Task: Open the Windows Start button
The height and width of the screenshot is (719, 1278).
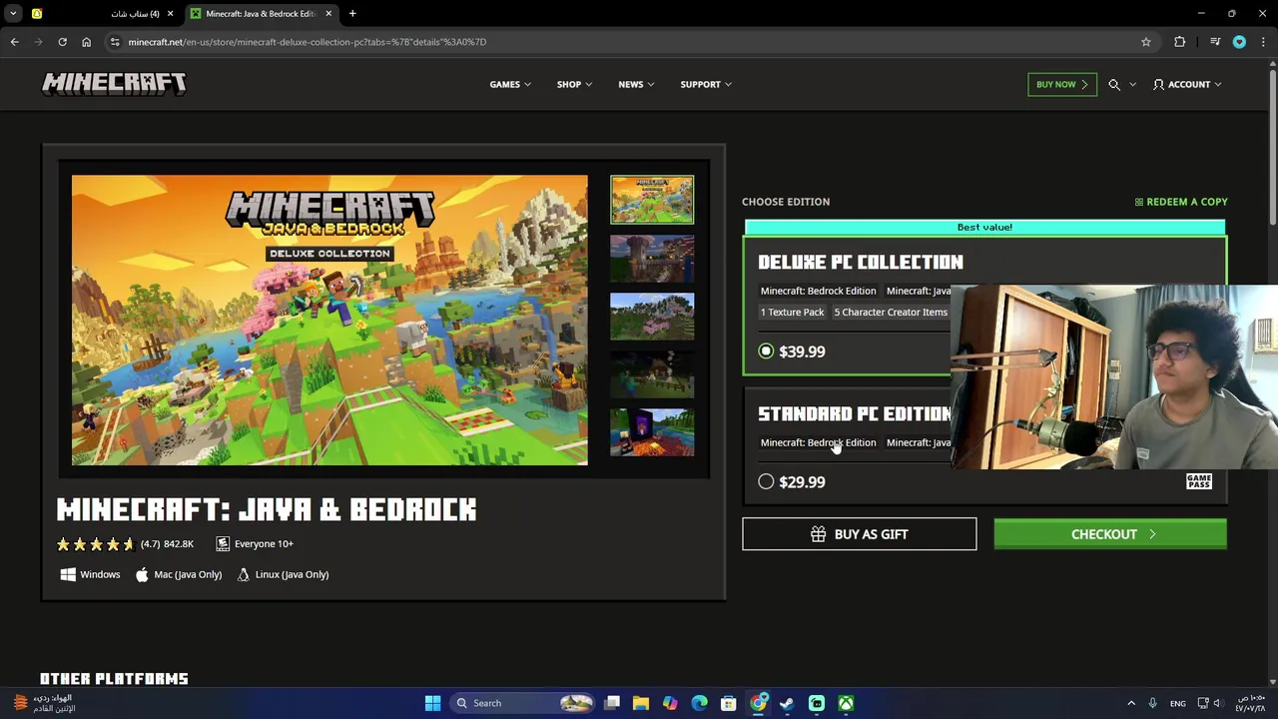Action: pyautogui.click(x=432, y=703)
